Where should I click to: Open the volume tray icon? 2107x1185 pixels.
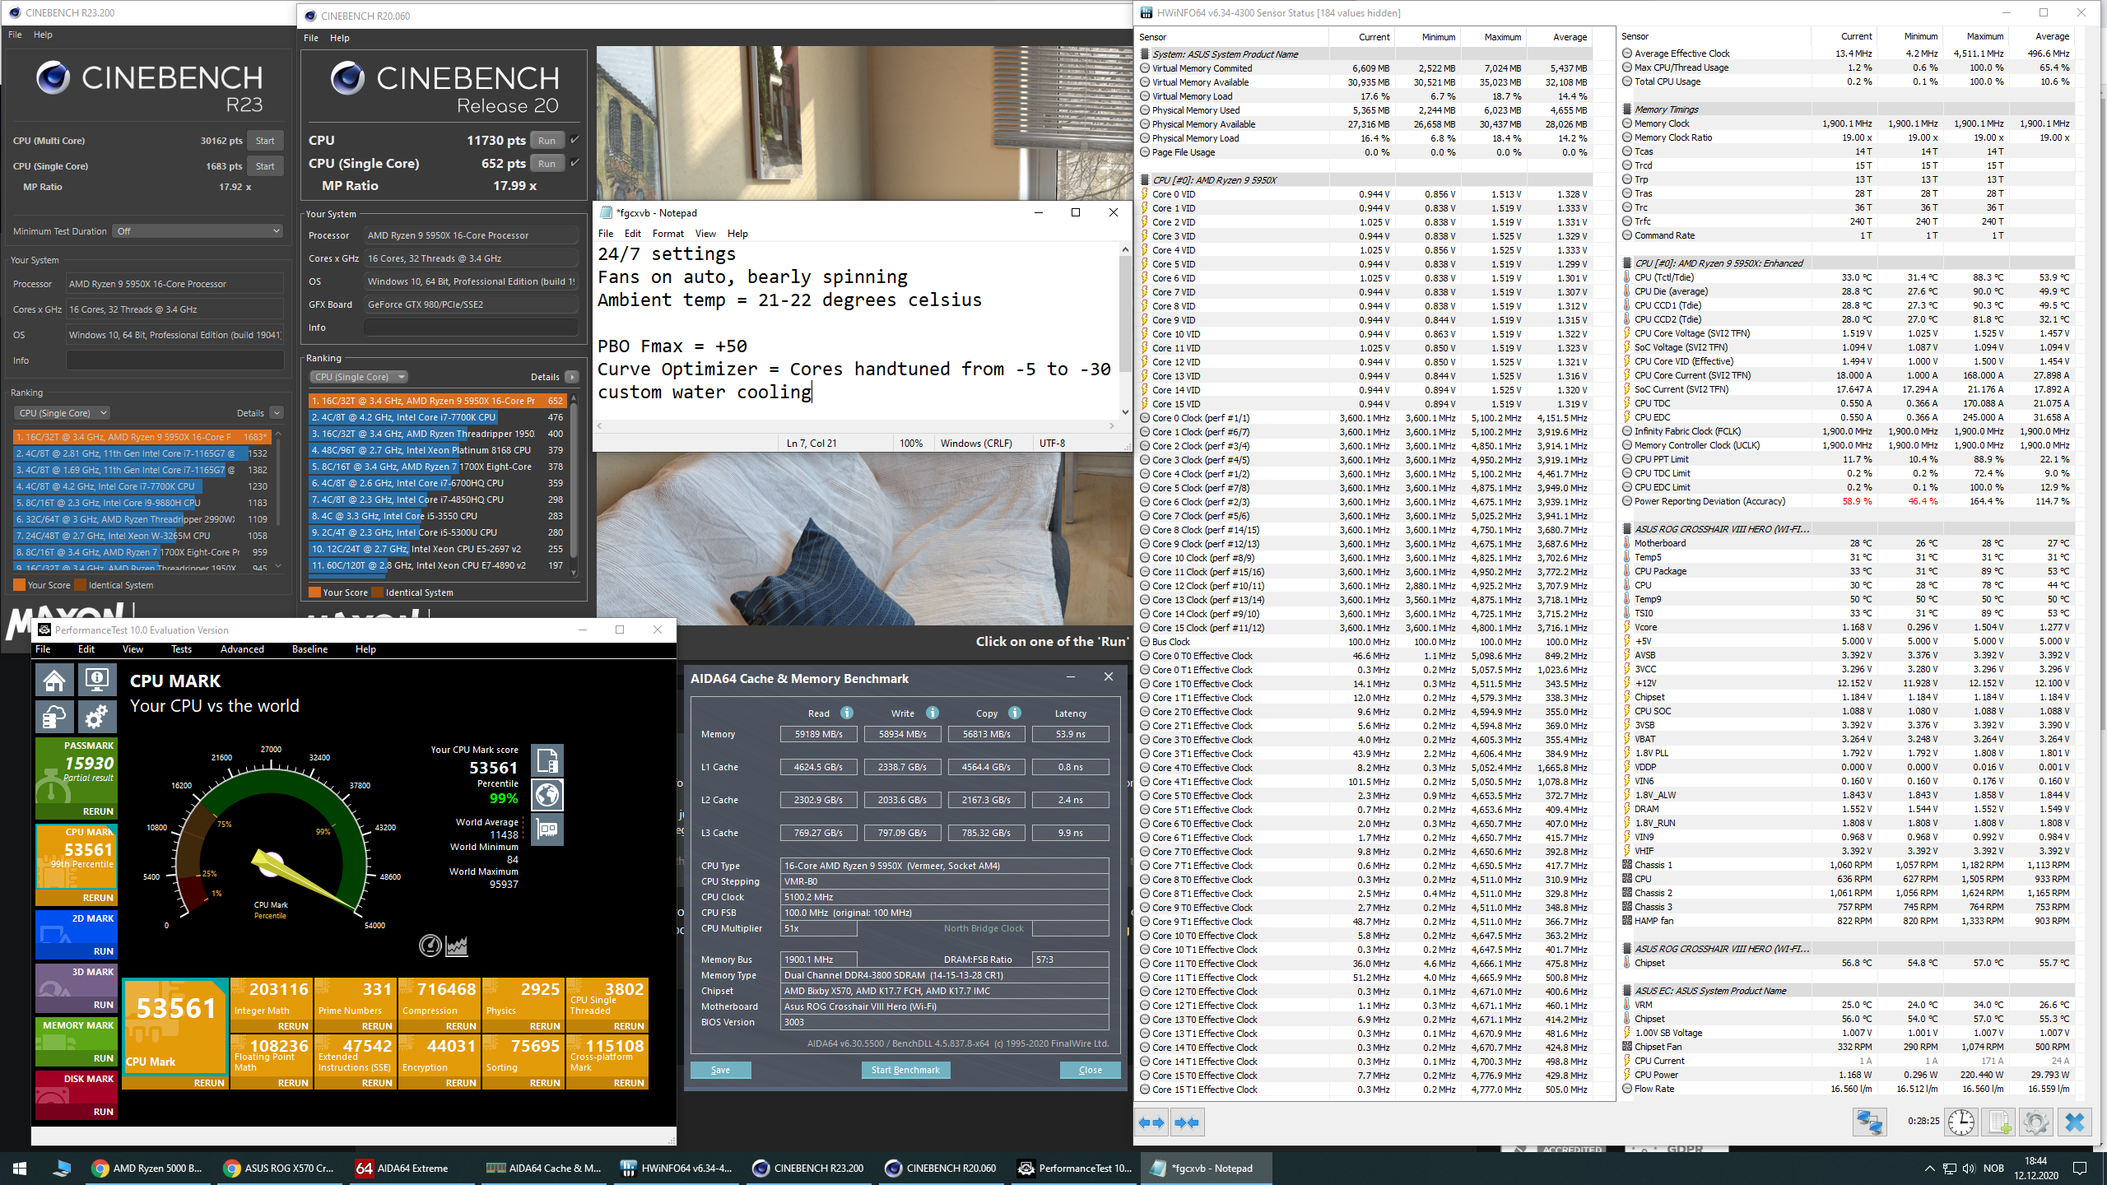1968,1168
